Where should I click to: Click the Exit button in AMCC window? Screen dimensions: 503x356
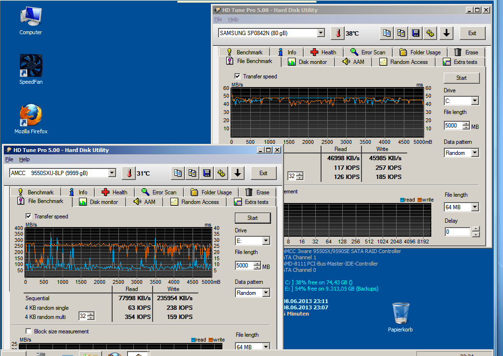click(263, 173)
